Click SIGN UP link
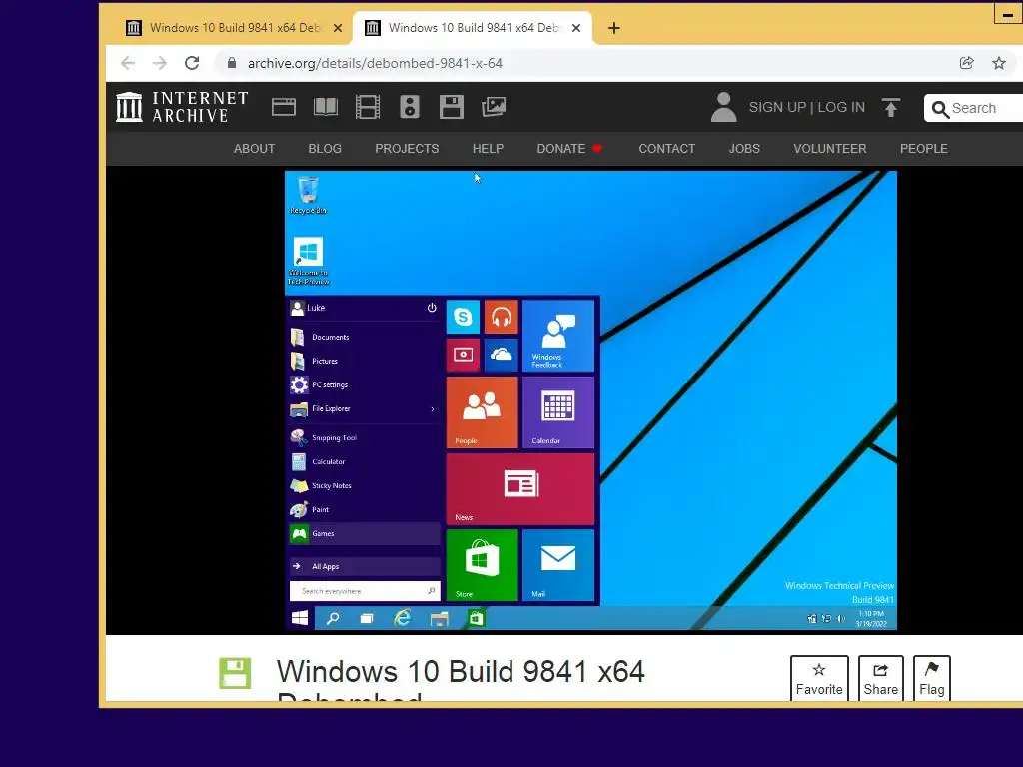 pyautogui.click(x=777, y=107)
